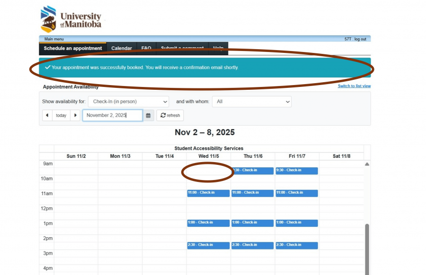Image resolution: width=426 pixels, height=275 pixels.
Task: Click the log out link
Action: pyautogui.click(x=360, y=39)
